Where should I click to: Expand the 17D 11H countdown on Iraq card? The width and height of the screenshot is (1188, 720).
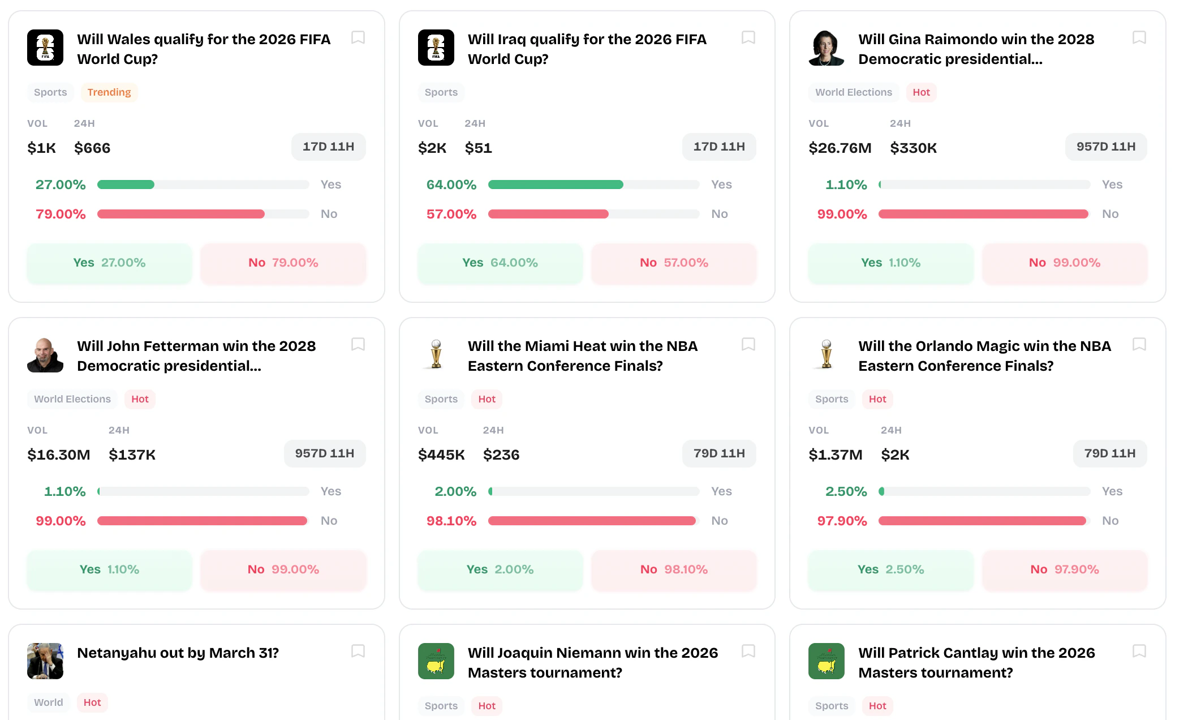[x=719, y=147]
